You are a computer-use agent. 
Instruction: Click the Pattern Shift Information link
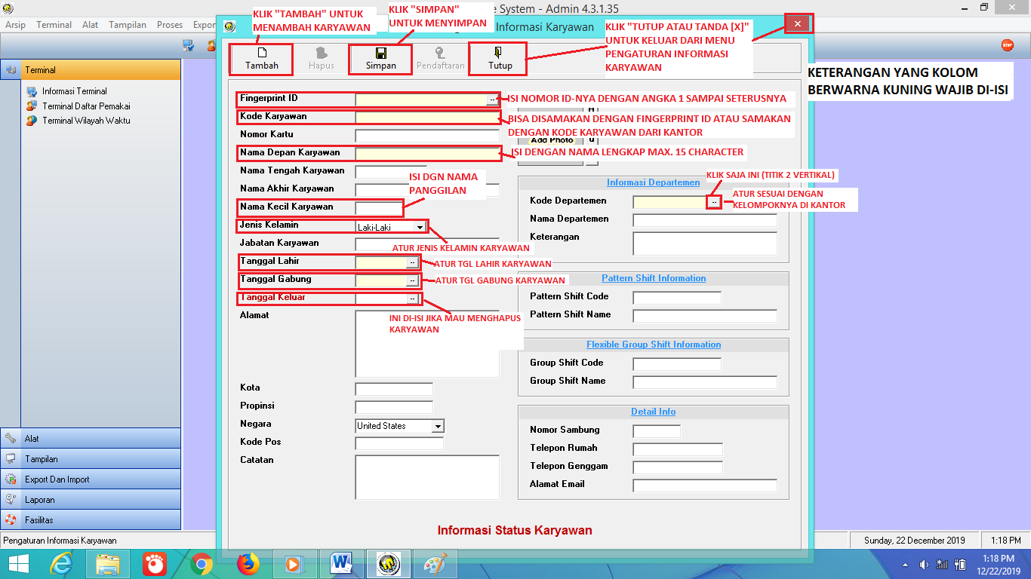654,278
